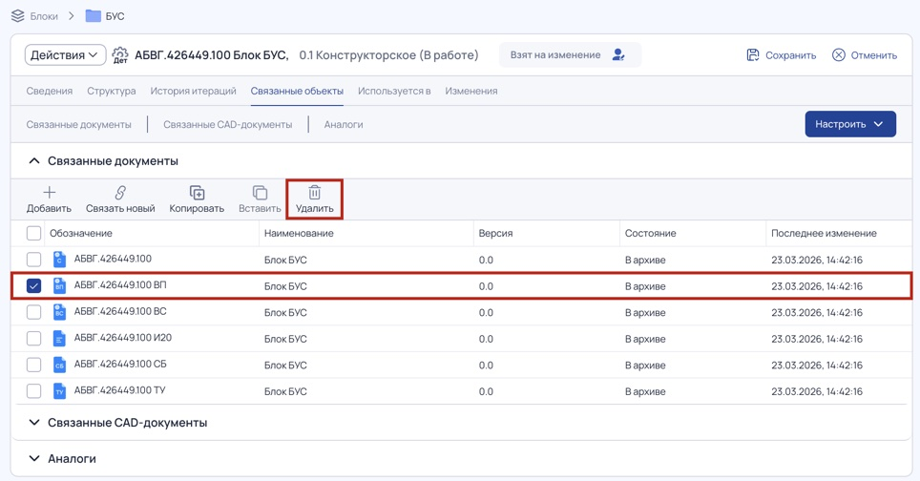Jump to Связанные CAD-документы sub-tab
Image resolution: width=920 pixels, height=481 pixels.
point(228,124)
